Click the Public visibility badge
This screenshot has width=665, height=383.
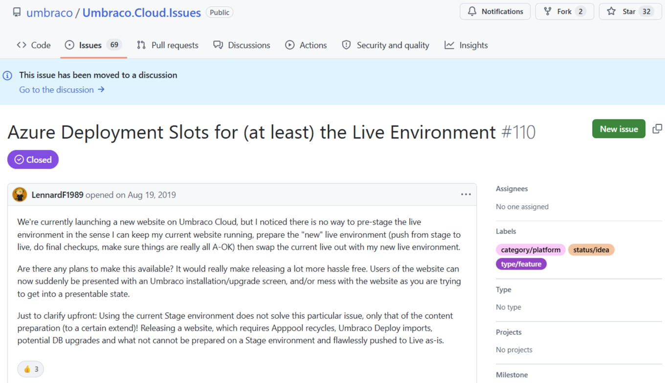(x=220, y=12)
